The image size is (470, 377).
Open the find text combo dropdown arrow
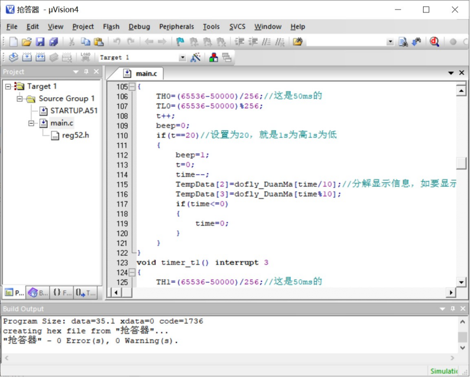coord(390,42)
